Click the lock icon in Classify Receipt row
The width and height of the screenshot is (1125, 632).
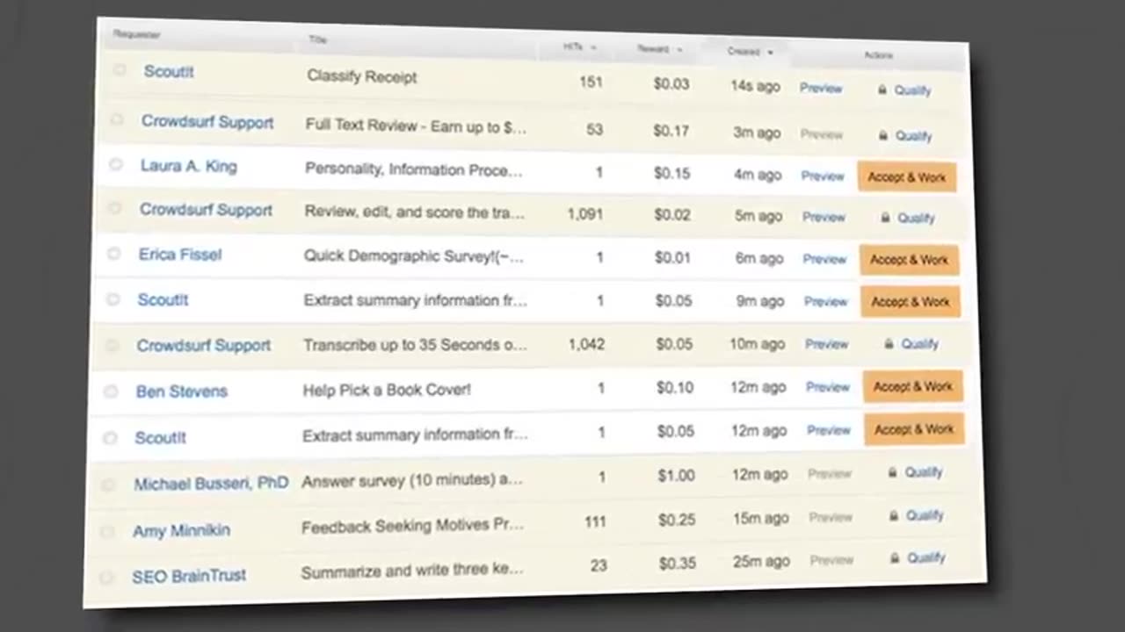pos(882,90)
